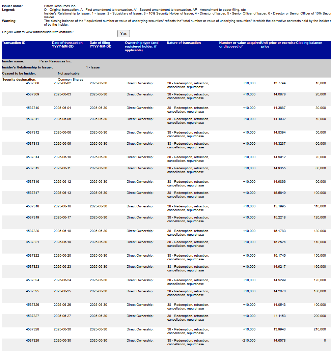Click unit price 14.8394

(x=279, y=133)
